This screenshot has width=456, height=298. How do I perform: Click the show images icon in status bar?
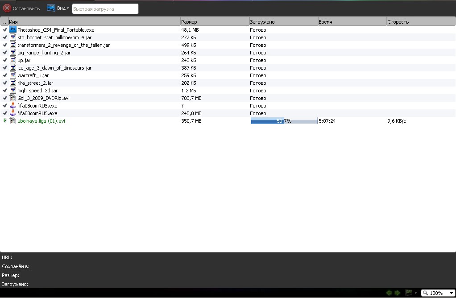[409, 293]
